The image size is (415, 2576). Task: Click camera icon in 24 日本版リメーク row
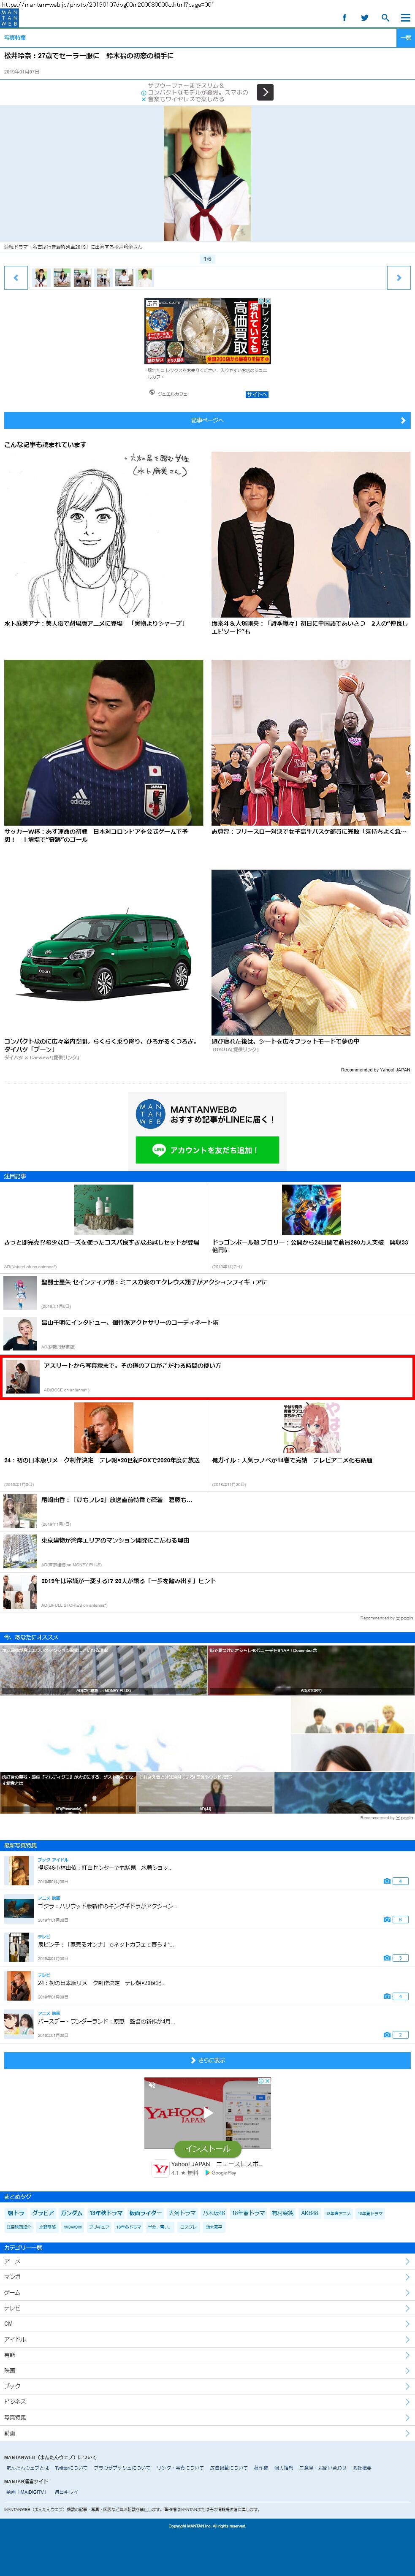click(x=387, y=1996)
